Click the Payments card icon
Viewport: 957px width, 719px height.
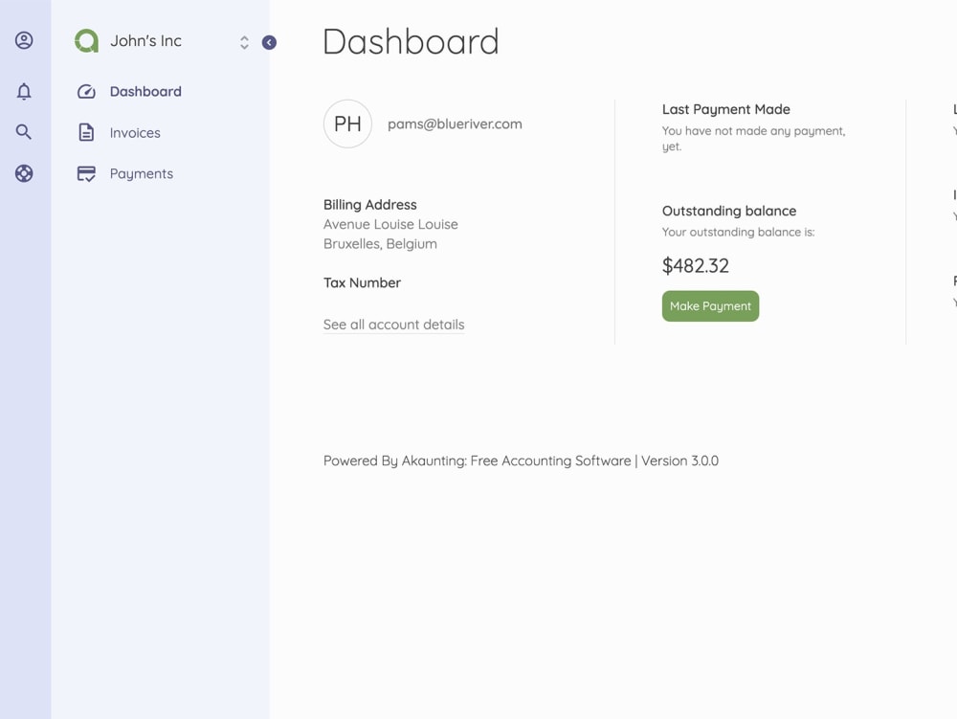coord(86,174)
